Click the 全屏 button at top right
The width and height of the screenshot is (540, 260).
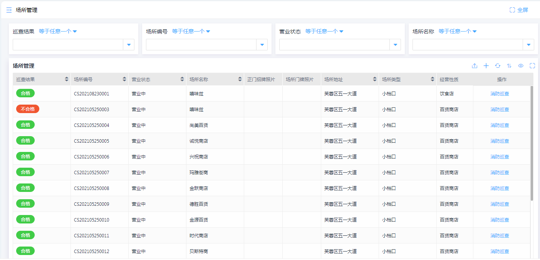pos(519,10)
